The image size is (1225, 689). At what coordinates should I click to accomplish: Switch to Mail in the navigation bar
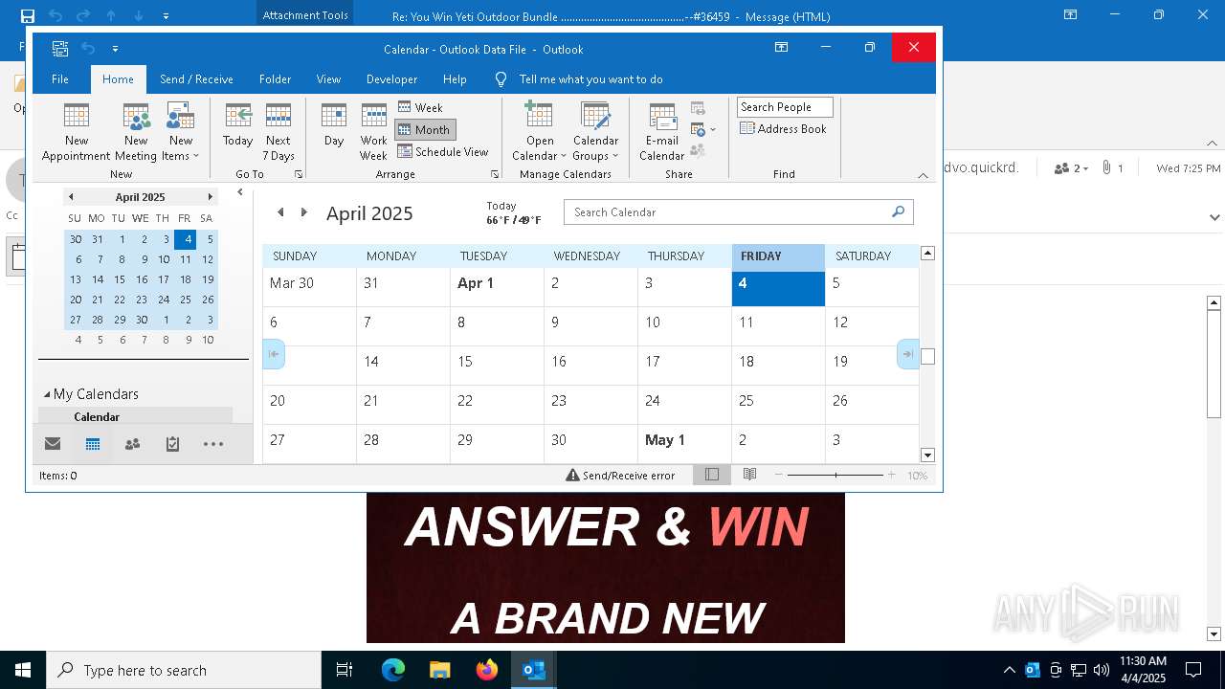pyautogui.click(x=53, y=444)
